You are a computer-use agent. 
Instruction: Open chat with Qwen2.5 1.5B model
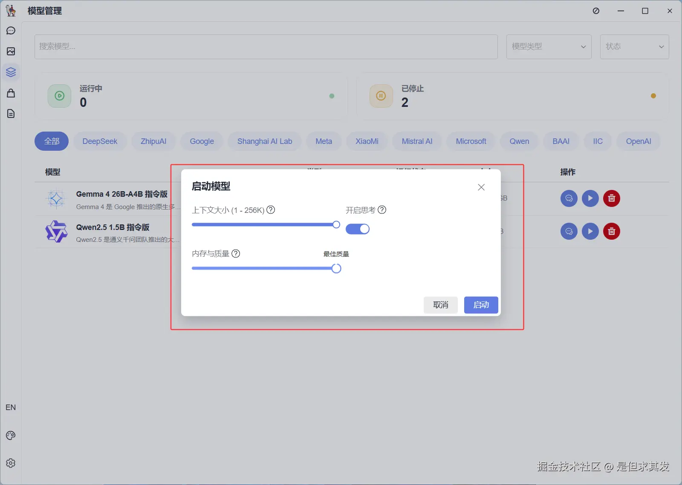tap(569, 231)
